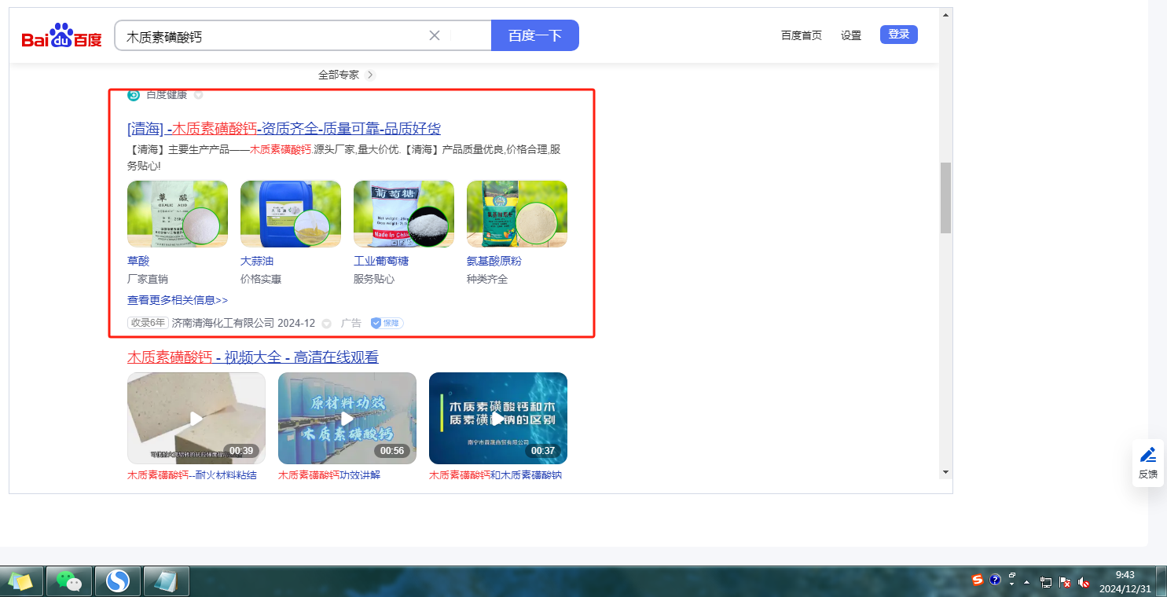Click the 反馈 feedback button
Image resolution: width=1167 pixels, height=597 pixels.
1148,463
